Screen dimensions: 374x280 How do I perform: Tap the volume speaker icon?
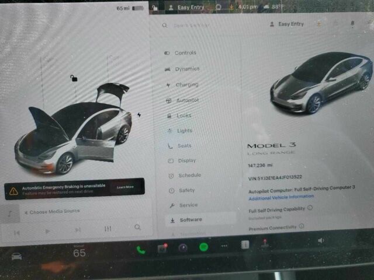(321, 240)
